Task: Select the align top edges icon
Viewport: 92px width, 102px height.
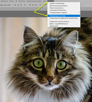Action: coord(30,5)
